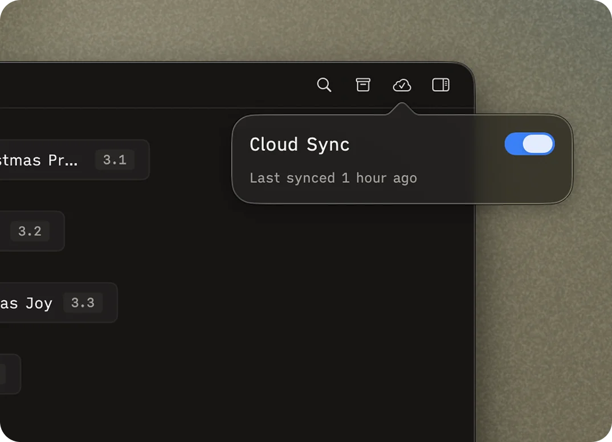Click the archive box icon in the toolbar
612x442 pixels.
point(363,85)
